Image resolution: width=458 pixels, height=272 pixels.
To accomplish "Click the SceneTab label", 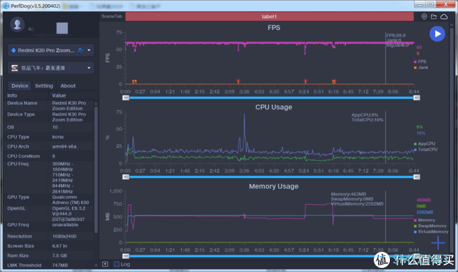I will 112,16.
